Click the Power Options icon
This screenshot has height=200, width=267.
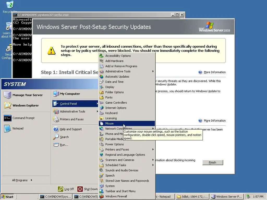click(x=101, y=144)
